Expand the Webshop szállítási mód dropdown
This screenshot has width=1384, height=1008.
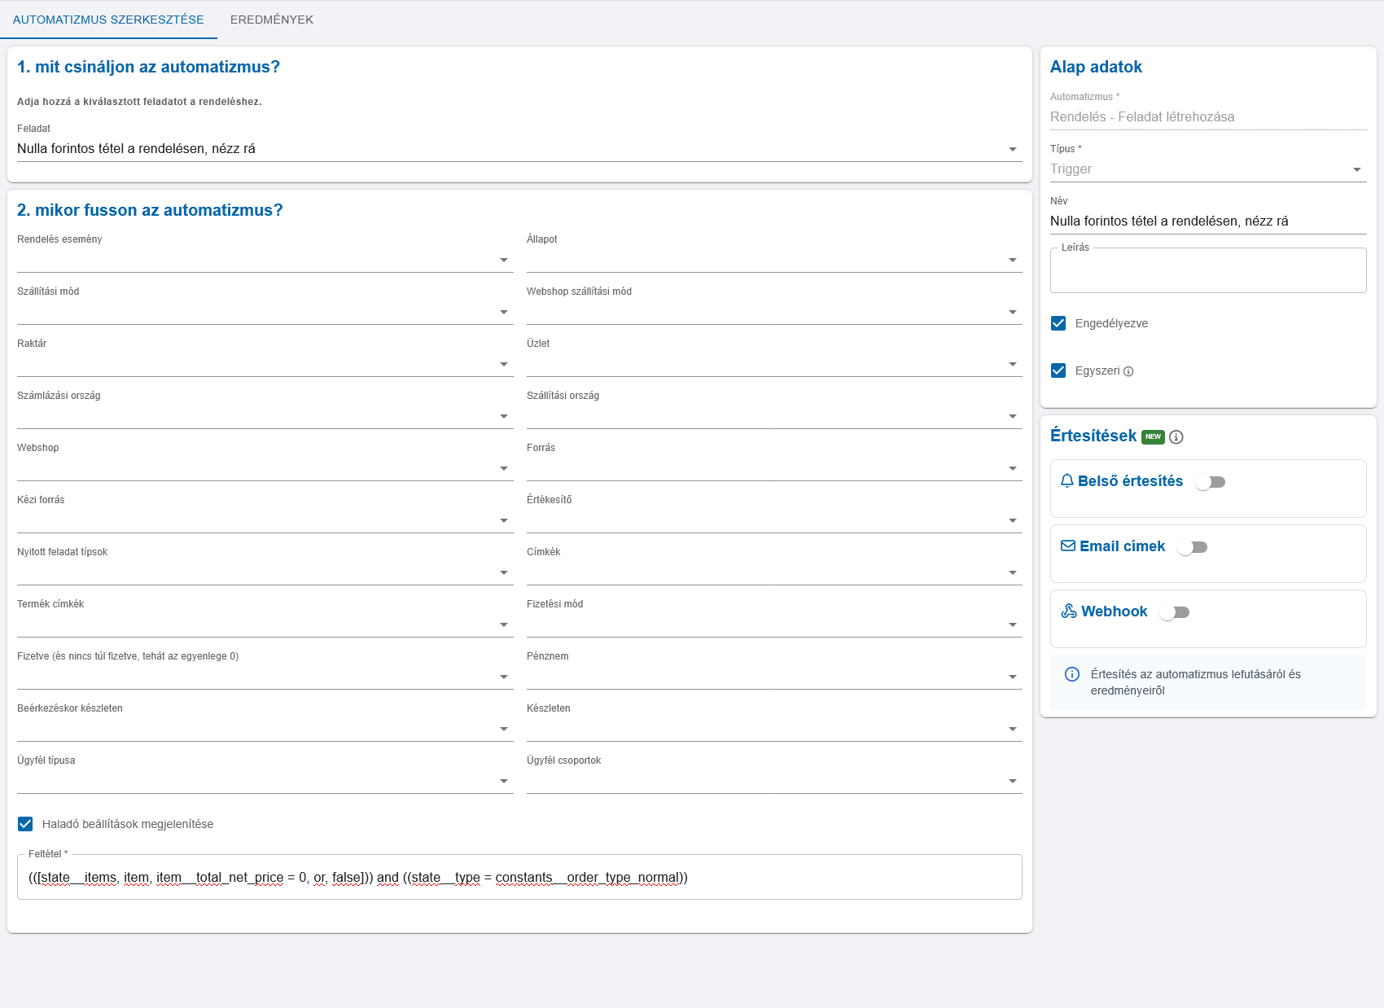[x=774, y=312]
